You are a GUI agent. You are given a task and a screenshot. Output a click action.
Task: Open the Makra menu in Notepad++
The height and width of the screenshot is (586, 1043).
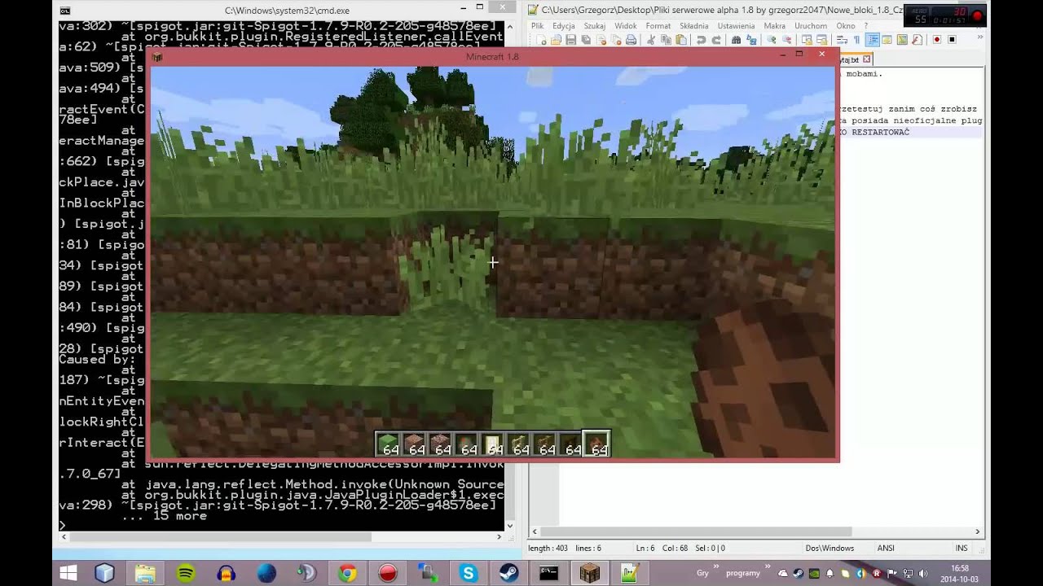tap(775, 26)
